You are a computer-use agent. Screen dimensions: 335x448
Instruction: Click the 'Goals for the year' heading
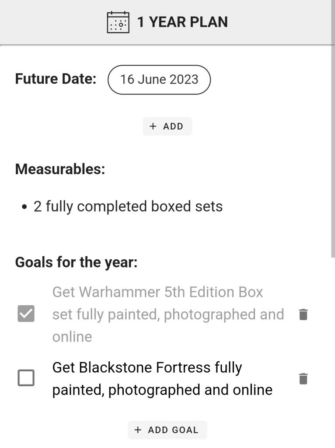point(76,263)
